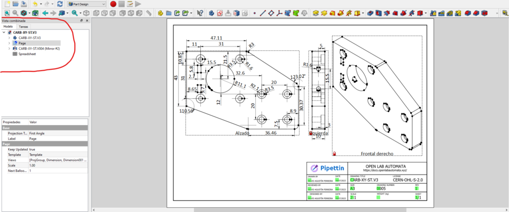Select the Pocket tool icon
Viewport: 509px width, 212px height.
(x=371, y=13)
